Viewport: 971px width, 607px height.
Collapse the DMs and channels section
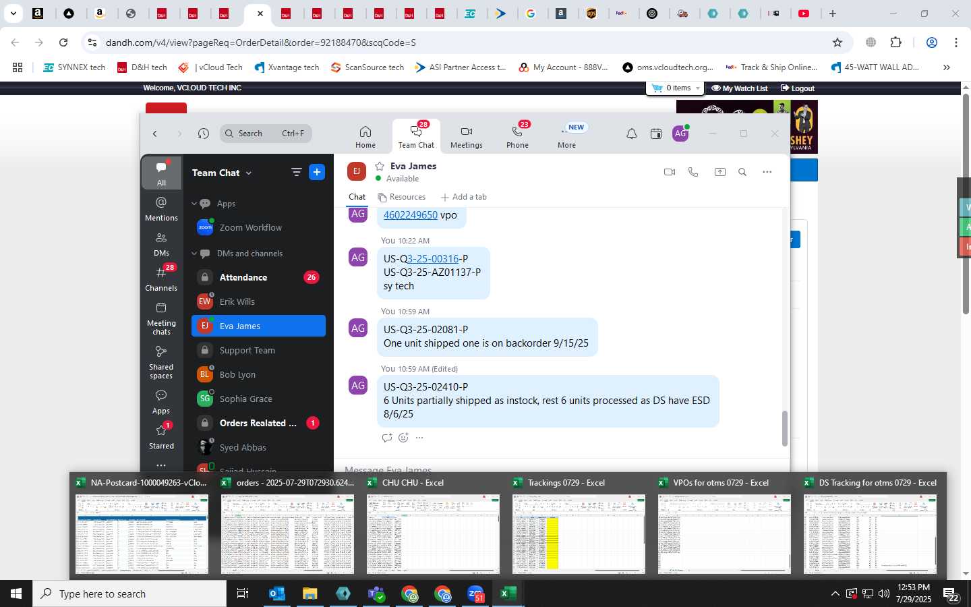tap(194, 254)
